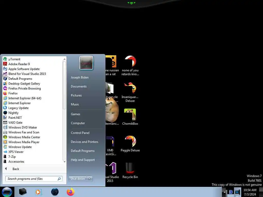Open Music from the Start menu
Viewport: 263px width, 197px height.
pos(75,104)
